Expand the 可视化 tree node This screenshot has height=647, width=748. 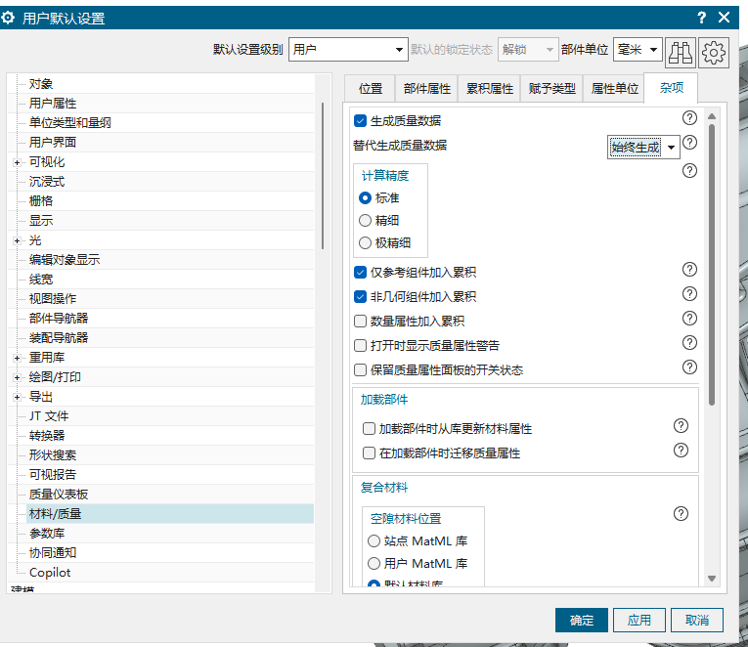[x=17, y=162]
